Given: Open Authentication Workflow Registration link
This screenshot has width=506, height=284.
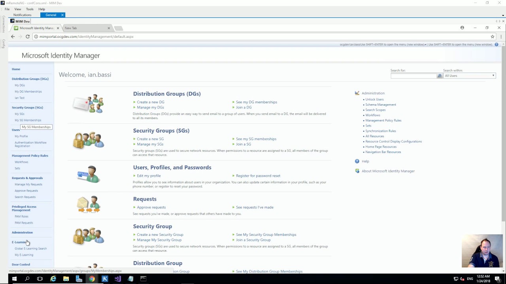Looking at the screenshot, I should pyautogui.click(x=30, y=144).
